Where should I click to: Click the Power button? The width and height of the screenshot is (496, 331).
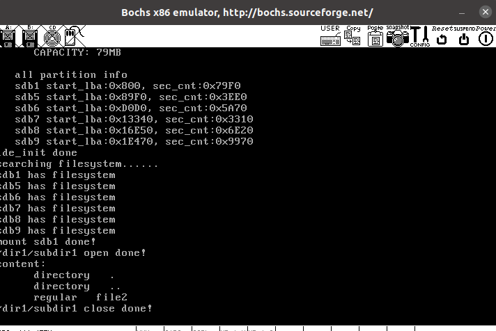pos(486,36)
